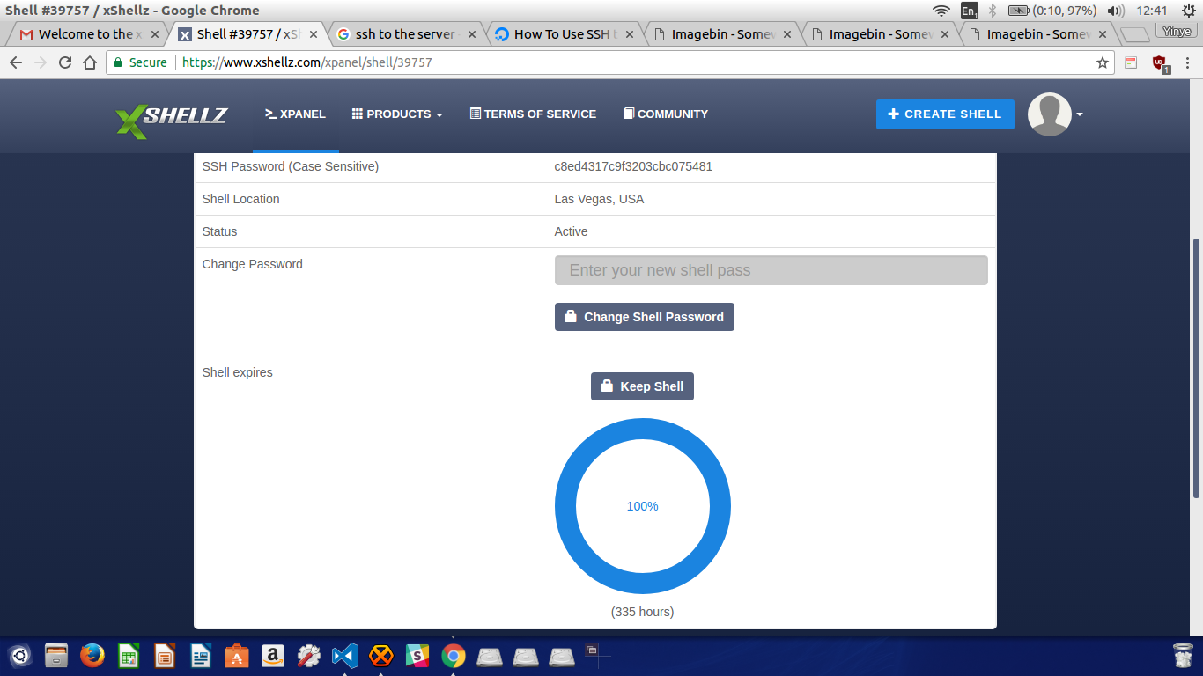Click the Shell expires label
Viewport: 1203px width, 676px height.
pyautogui.click(x=237, y=372)
